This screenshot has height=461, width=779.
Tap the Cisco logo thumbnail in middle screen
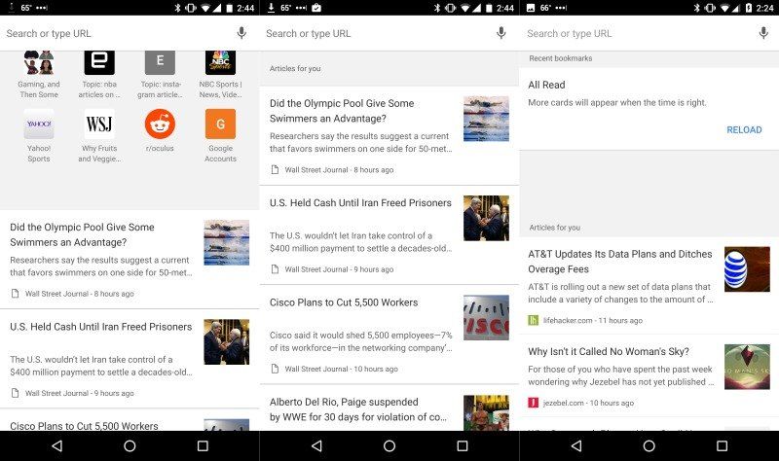(486, 317)
